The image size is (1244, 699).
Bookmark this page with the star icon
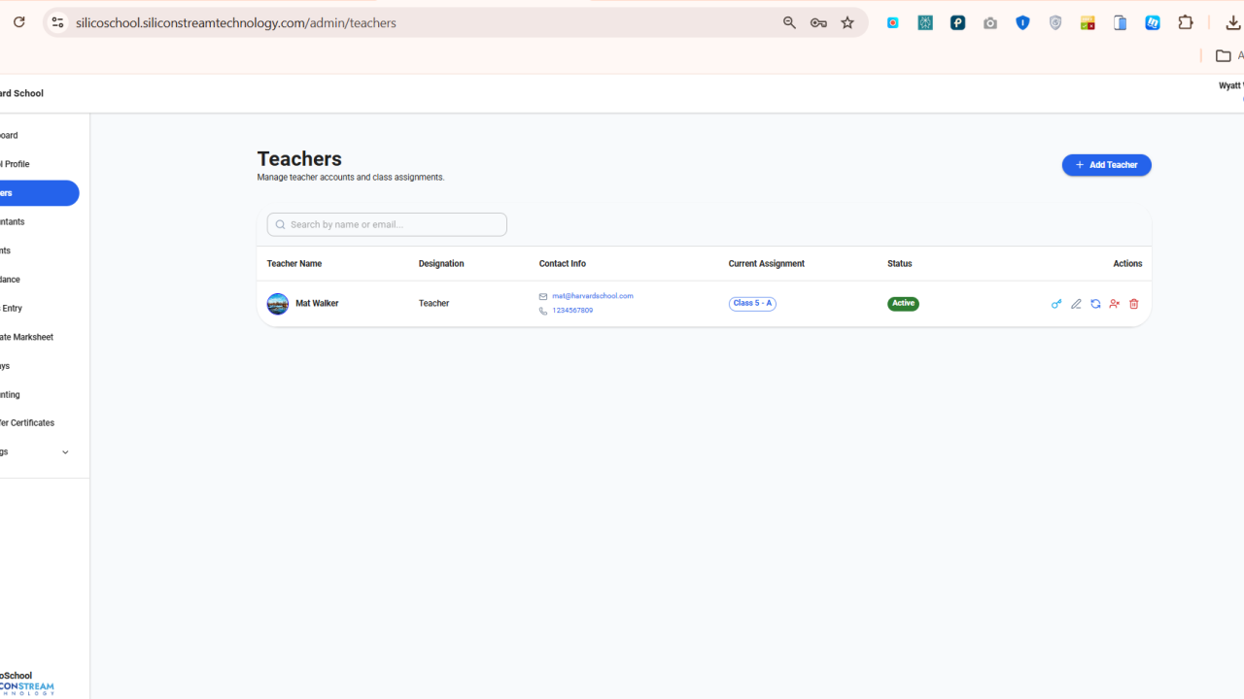[x=847, y=22]
